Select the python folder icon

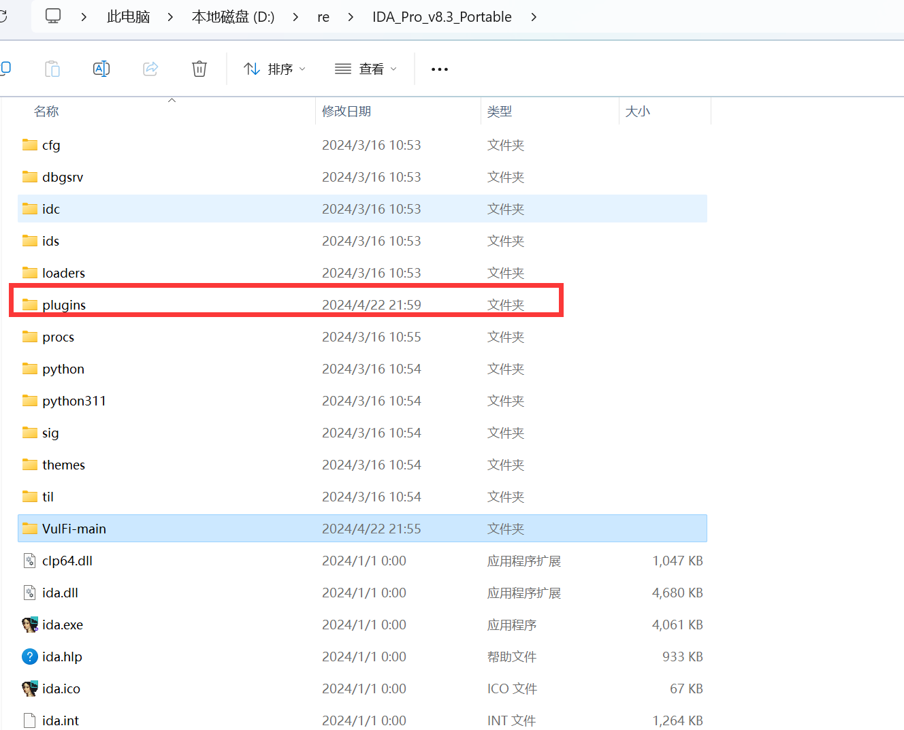(x=30, y=369)
